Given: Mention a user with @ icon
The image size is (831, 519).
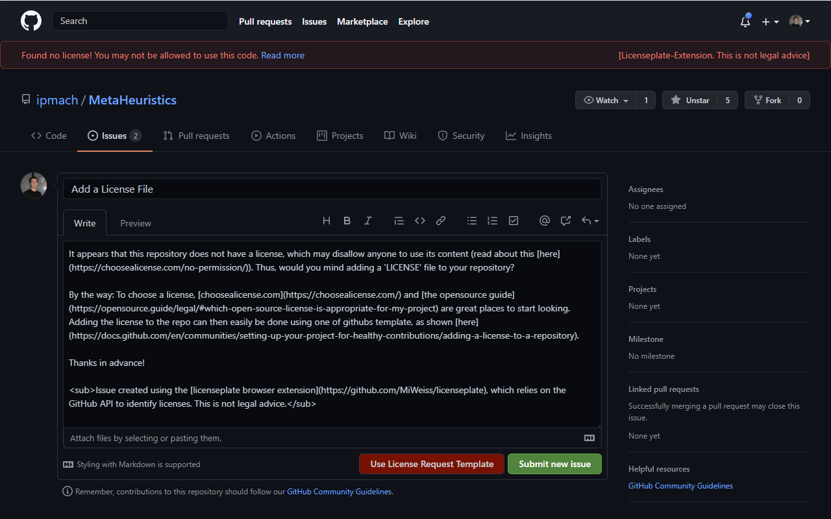Looking at the screenshot, I should point(545,221).
